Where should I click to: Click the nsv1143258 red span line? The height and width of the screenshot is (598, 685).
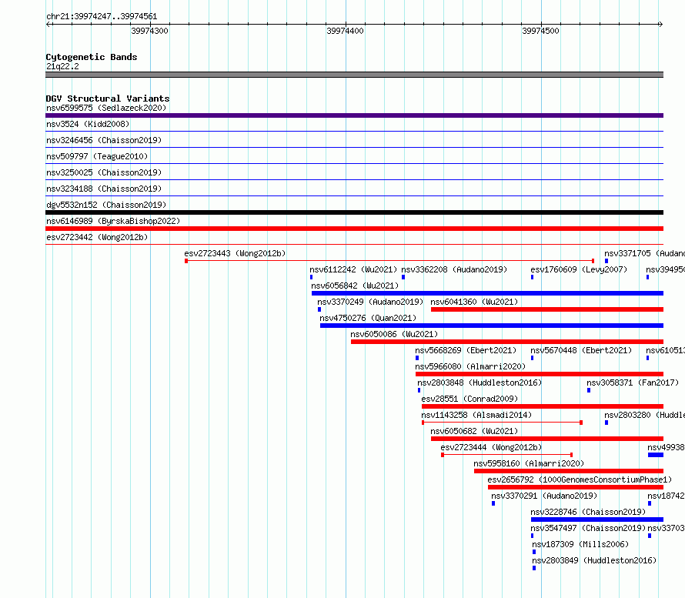[x=503, y=423]
